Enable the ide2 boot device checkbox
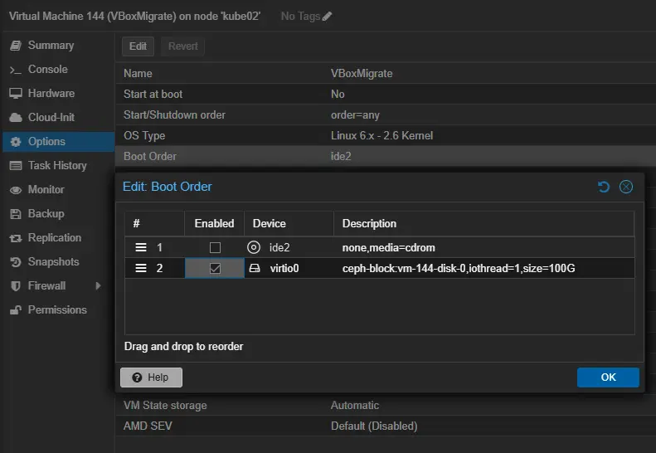Screen dimensions: 656x453 click(x=215, y=247)
